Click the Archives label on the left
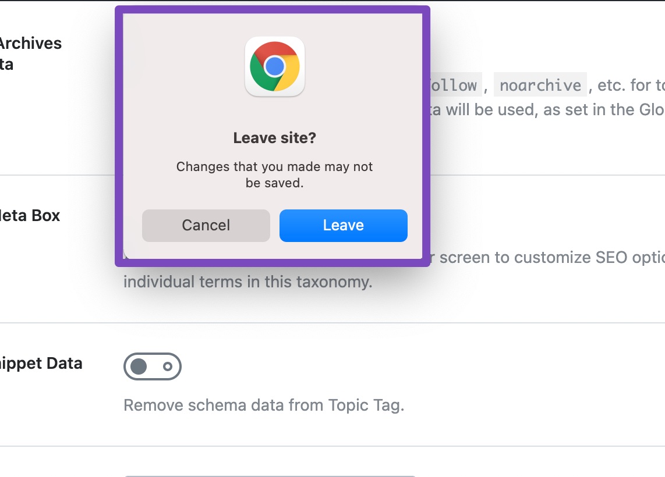 (31, 43)
